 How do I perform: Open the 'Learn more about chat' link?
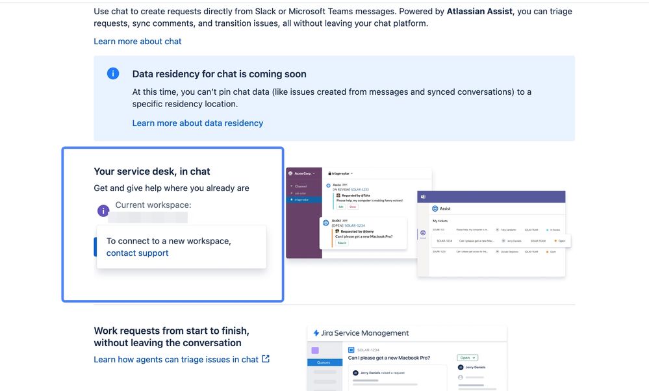tap(138, 42)
